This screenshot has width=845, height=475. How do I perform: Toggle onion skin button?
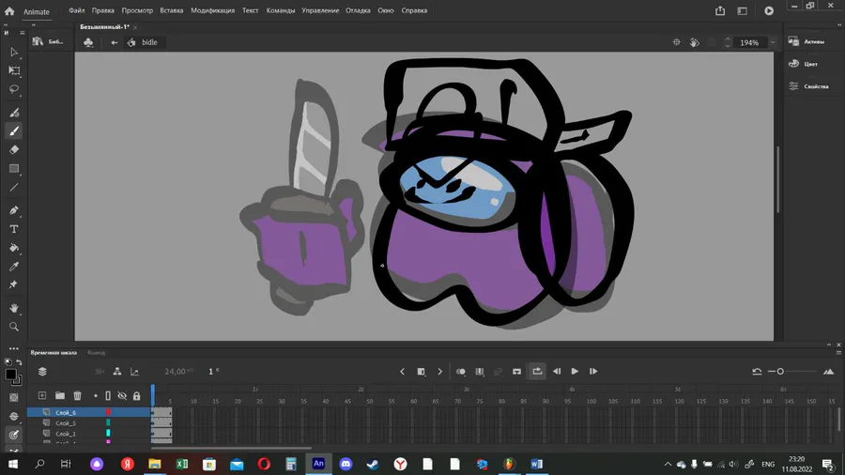point(461,371)
